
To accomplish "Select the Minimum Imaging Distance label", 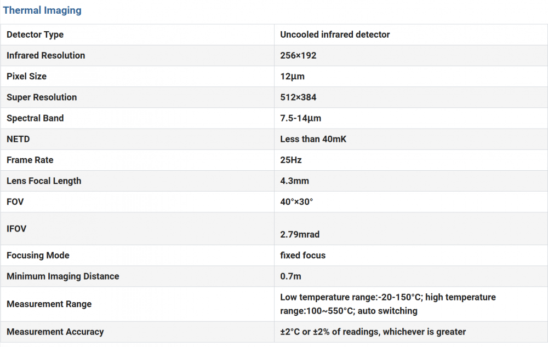I will click(x=62, y=276).
